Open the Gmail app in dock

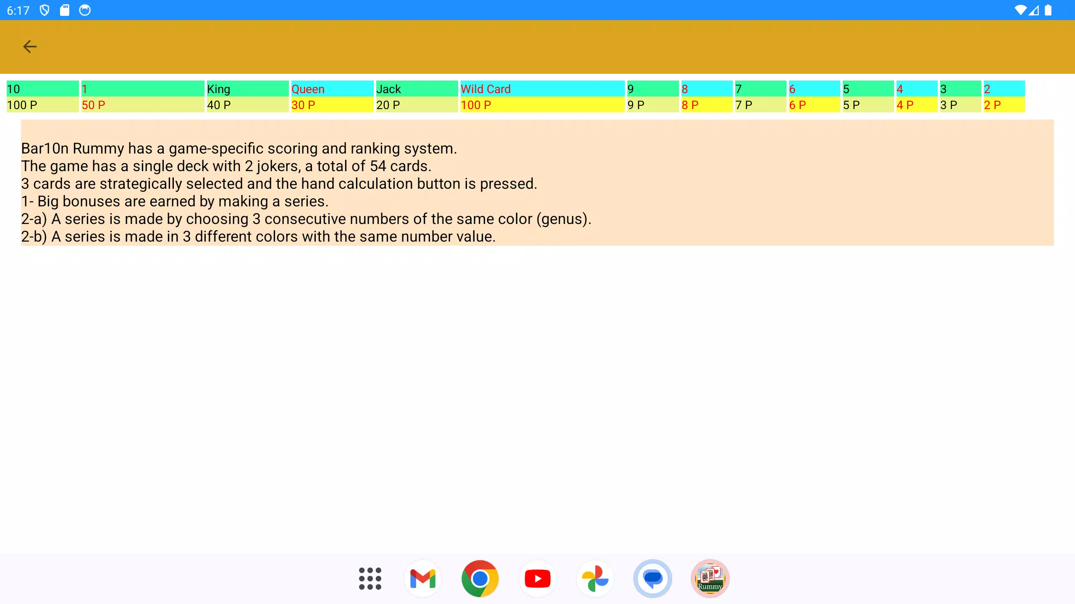pos(422,579)
